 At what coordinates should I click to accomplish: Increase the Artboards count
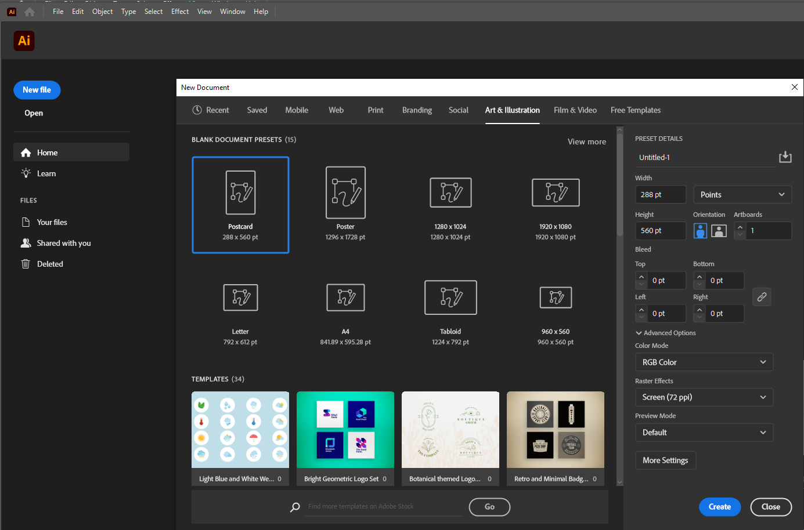[740, 227]
